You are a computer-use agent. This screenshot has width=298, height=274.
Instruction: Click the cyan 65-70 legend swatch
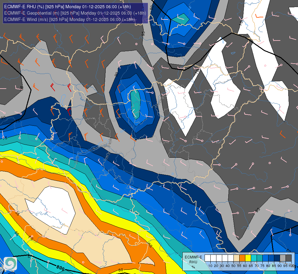(x=254, y=258)
